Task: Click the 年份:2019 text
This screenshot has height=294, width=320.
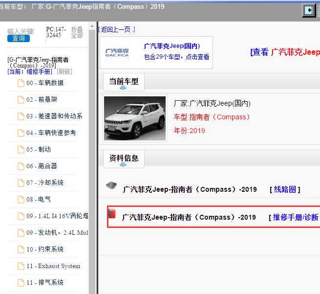Action: coord(189,131)
